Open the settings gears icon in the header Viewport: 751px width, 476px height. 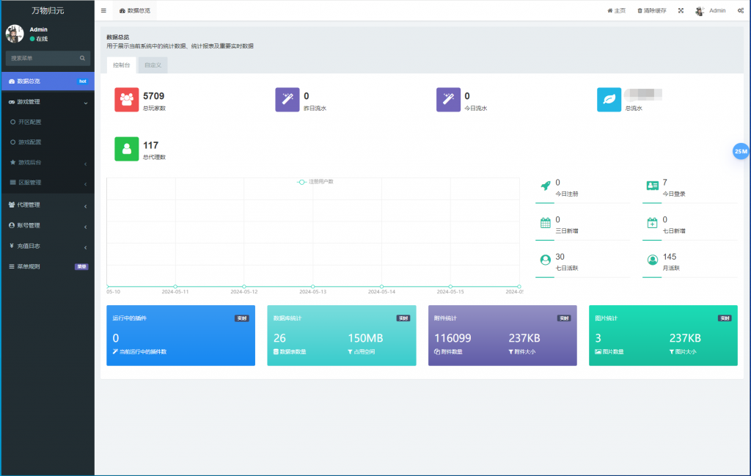(741, 10)
